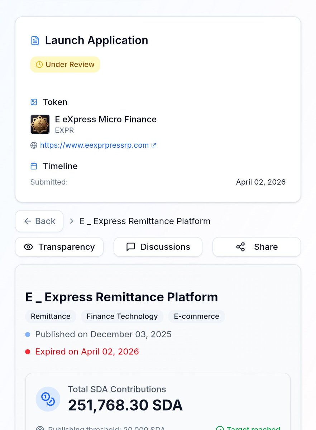Click the share network icon on Share button
Image resolution: width=316 pixels, height=430 pixels.
(240, 247)
